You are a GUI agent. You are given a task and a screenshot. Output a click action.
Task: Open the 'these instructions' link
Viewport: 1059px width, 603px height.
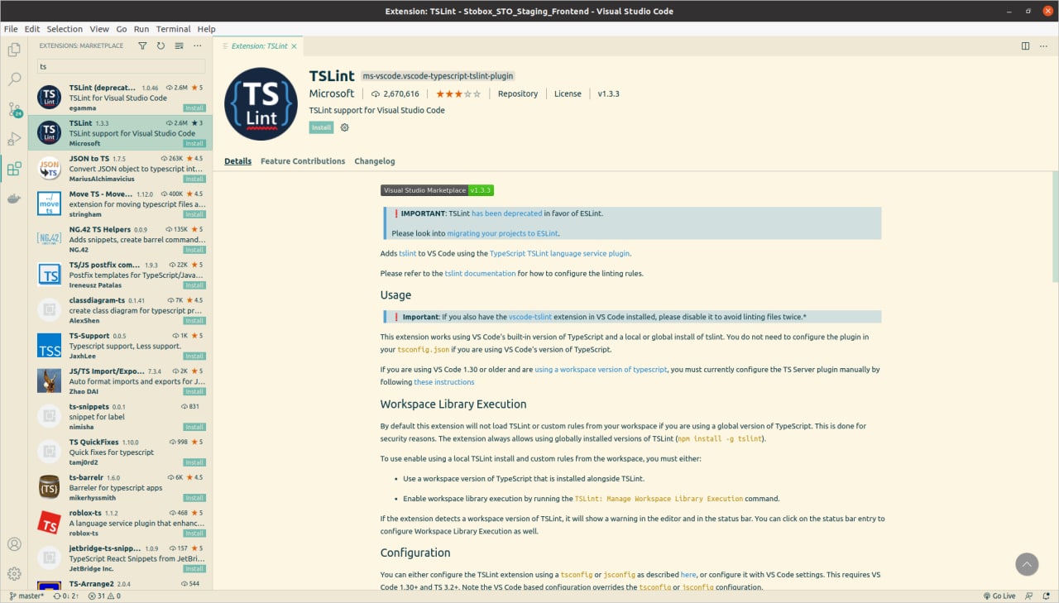(x=444, y=382)
